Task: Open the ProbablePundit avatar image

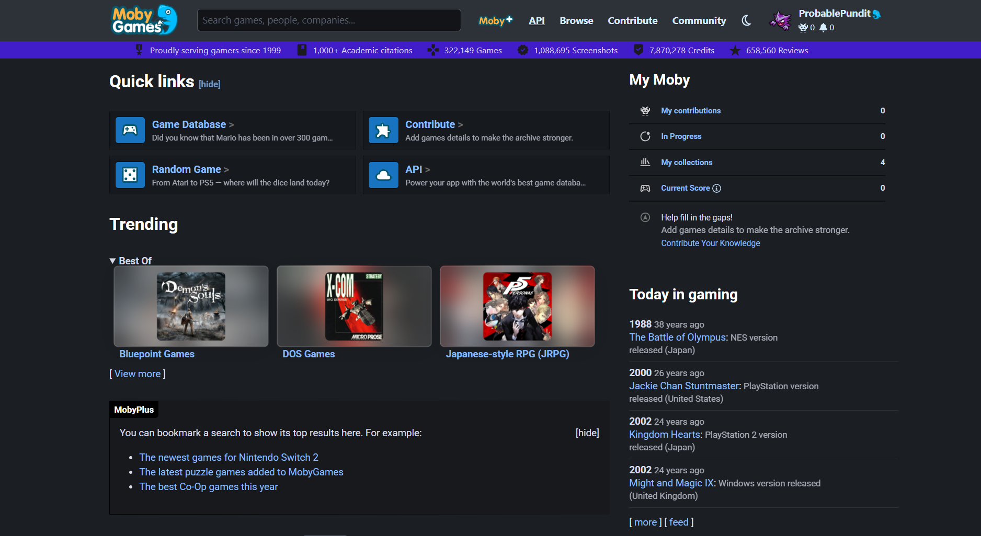Action: [x=780, y=20]
